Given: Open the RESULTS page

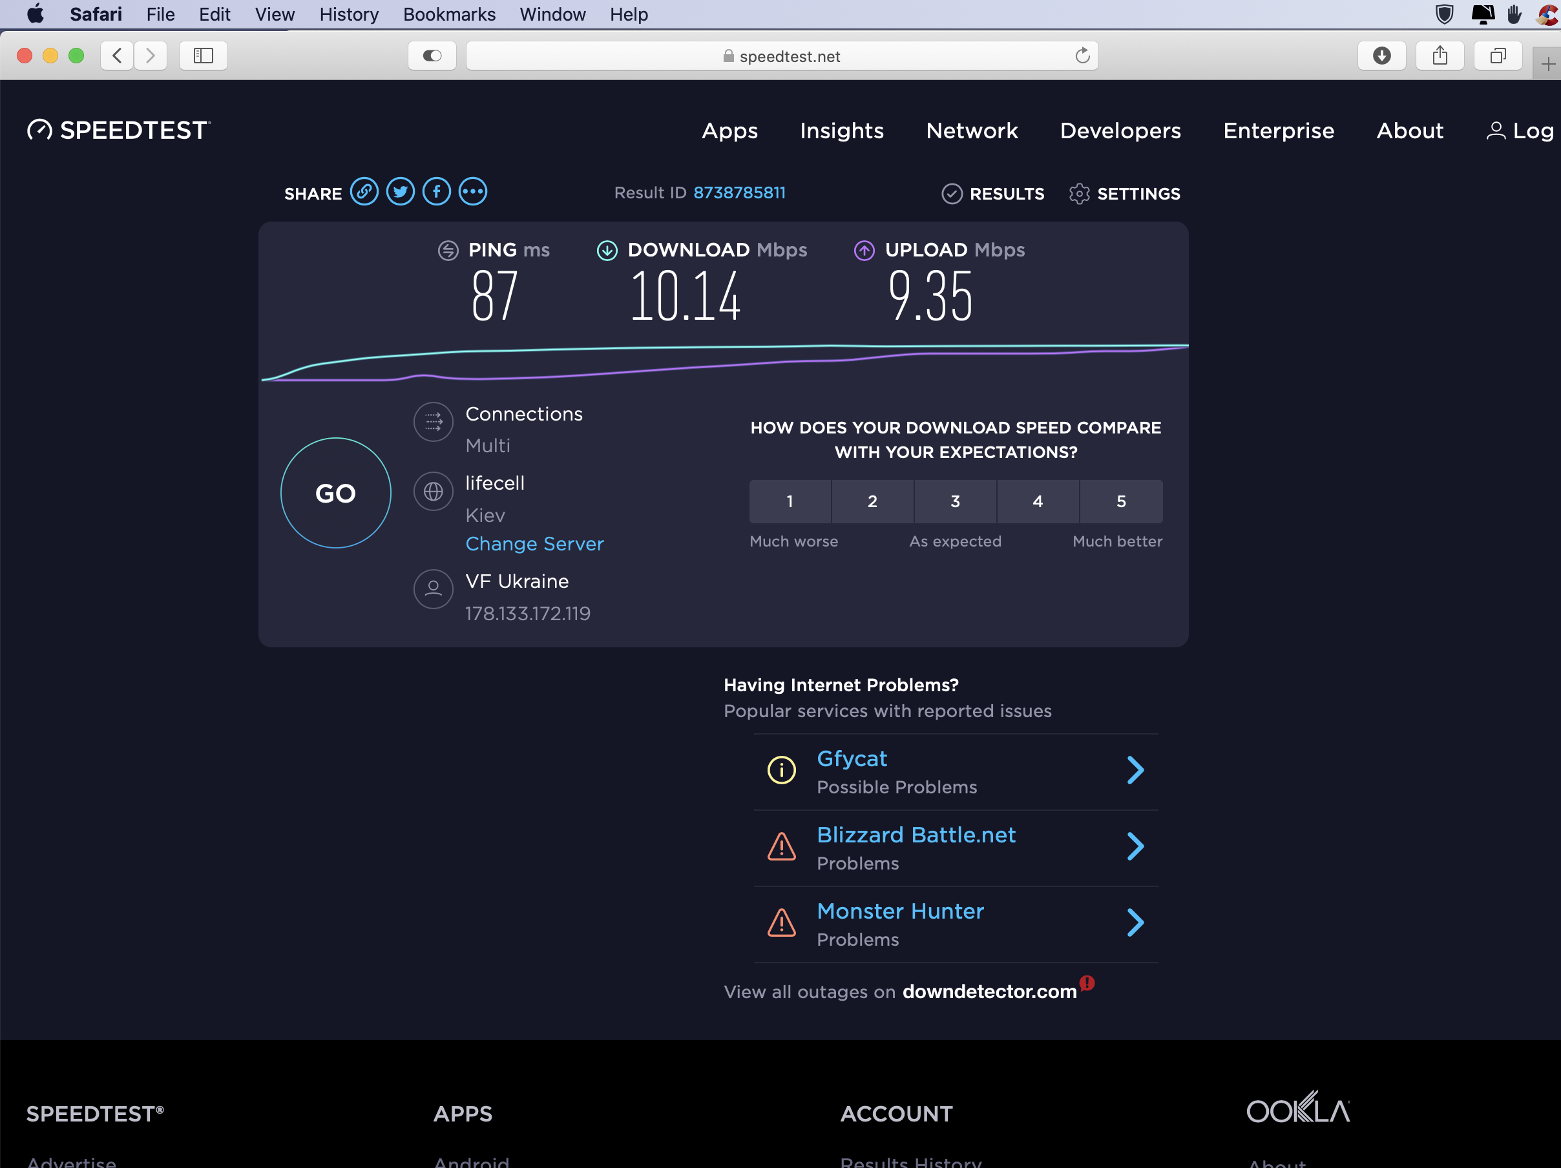Looking at the screenshot, I should coord(993,193).
